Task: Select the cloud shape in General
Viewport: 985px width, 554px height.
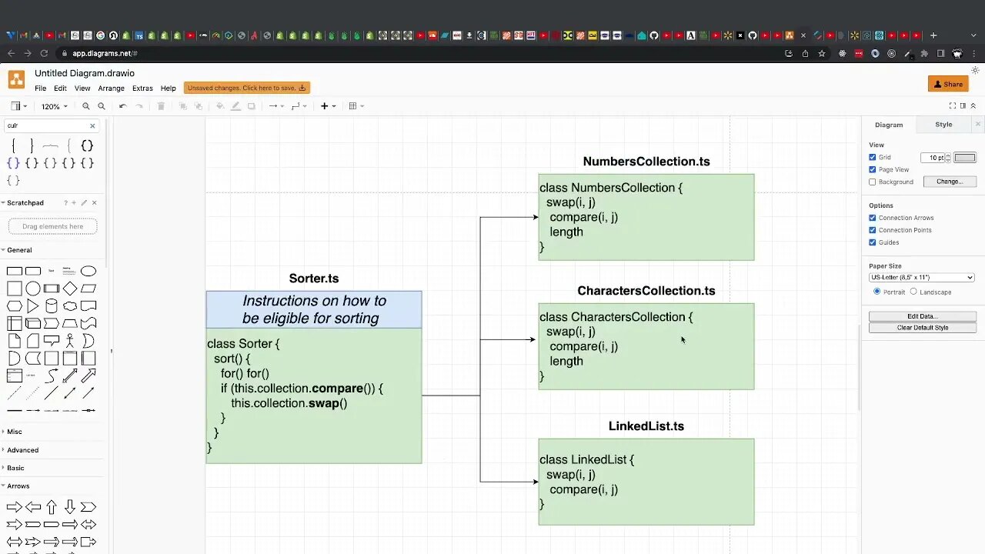Action: (70, 306)
